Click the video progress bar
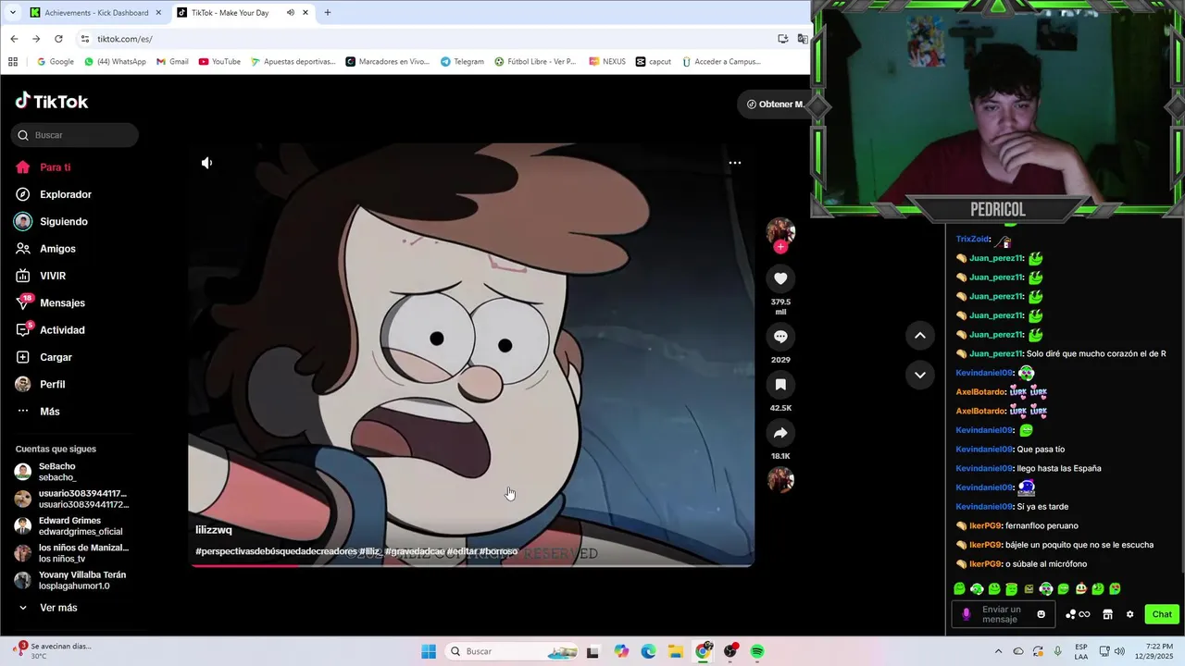This screenshot has height=666, width=1185. pos(471,564)
